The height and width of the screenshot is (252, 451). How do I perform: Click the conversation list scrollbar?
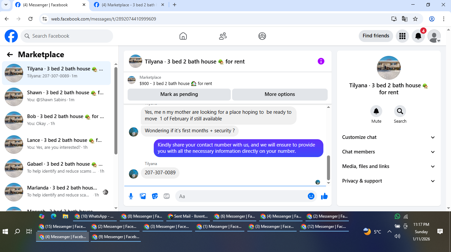(x=116, y=111)
